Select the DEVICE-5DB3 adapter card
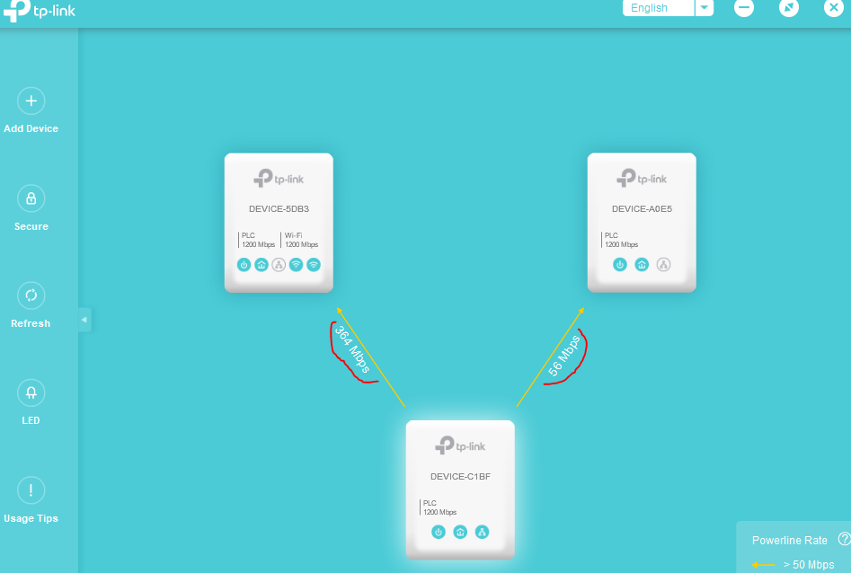This screenshot has height=573, width=851. [x=279, y=223]
